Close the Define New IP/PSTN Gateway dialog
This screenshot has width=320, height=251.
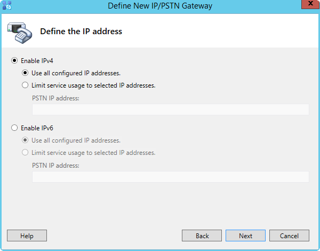310,4
